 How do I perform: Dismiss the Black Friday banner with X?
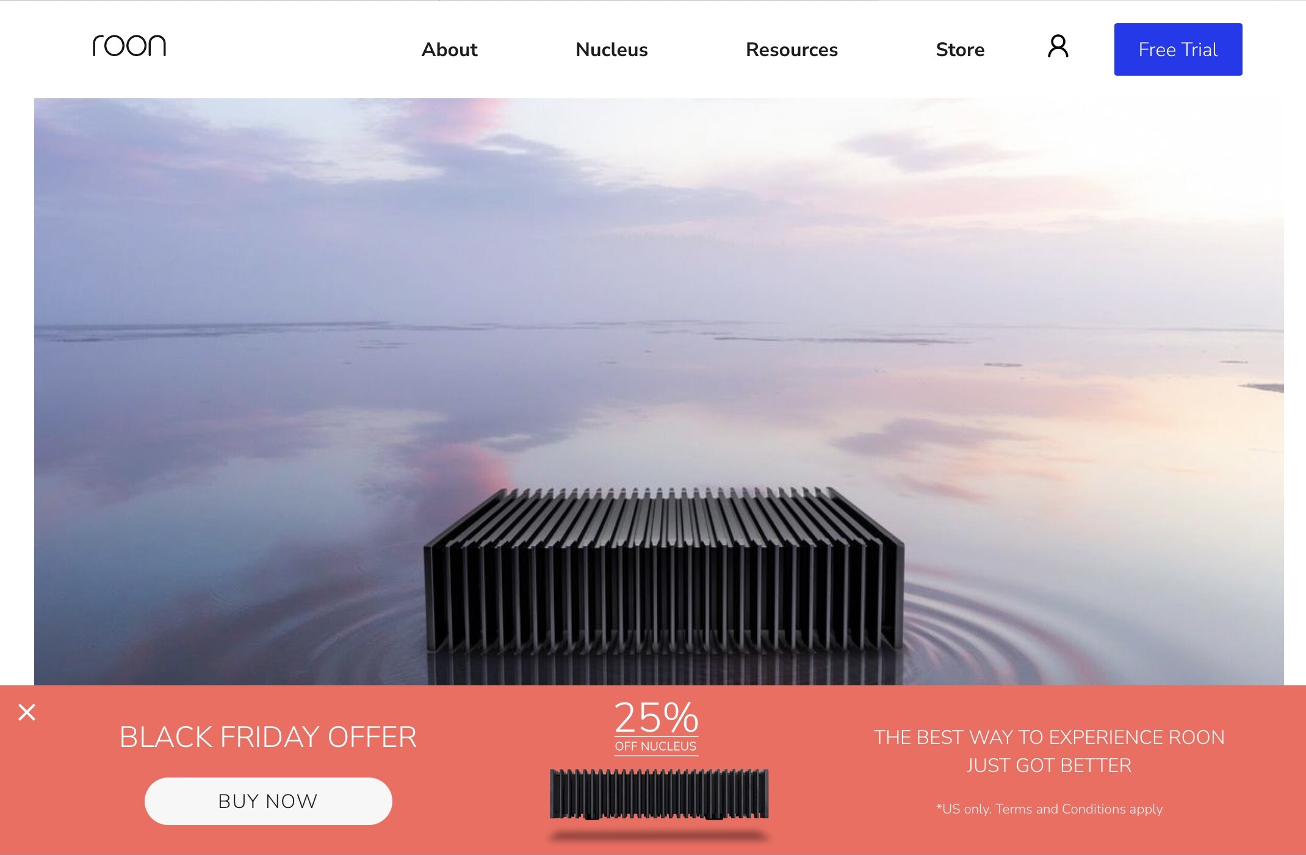point(27,712)
